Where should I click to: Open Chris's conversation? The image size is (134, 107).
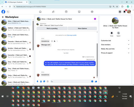[16, 36]
